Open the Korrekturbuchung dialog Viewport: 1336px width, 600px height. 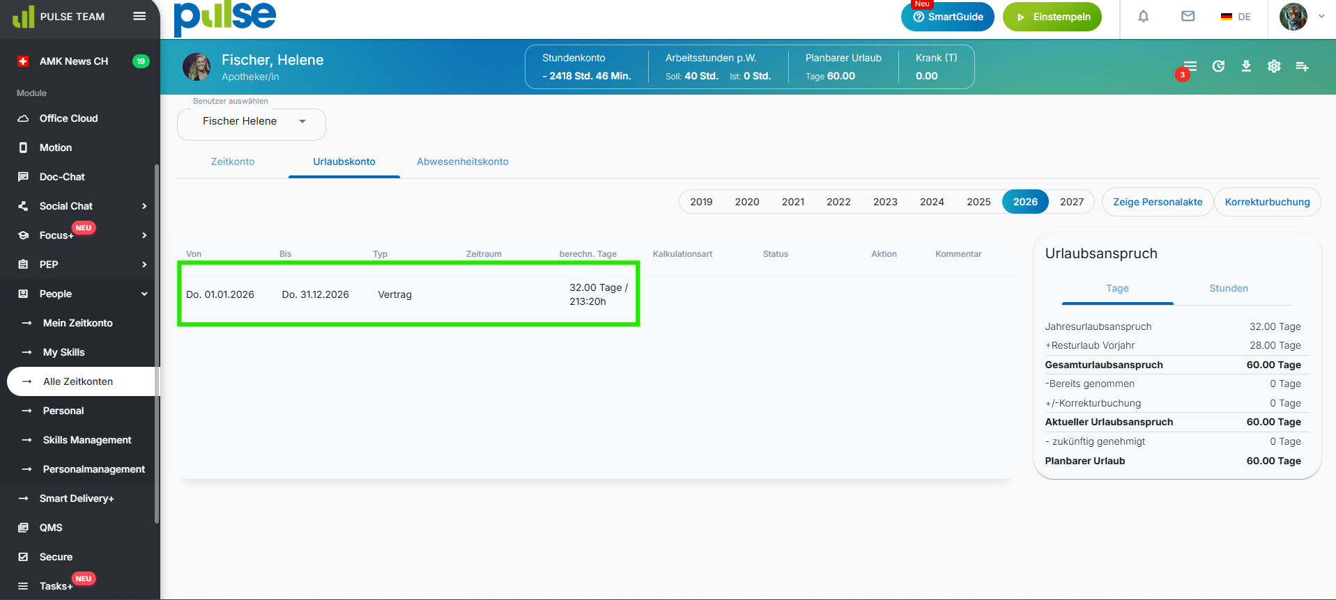[1268, 202]
